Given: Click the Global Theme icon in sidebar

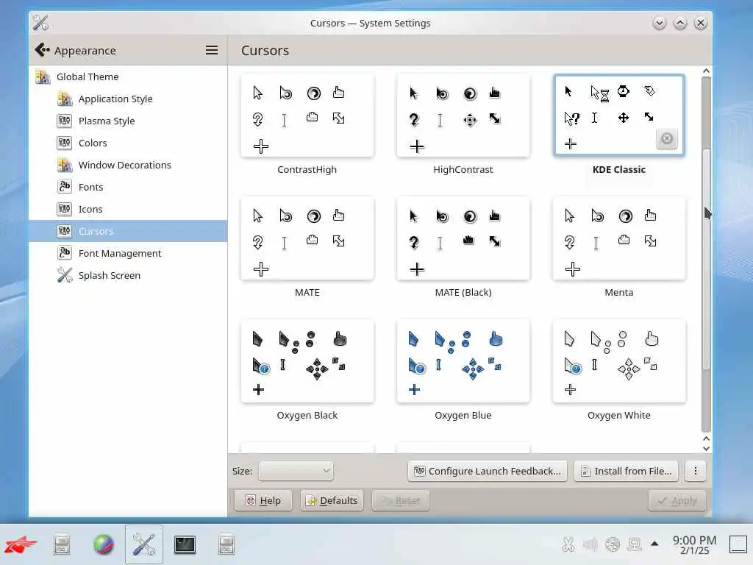Looking at the screenshot, I should coord(43,77).
